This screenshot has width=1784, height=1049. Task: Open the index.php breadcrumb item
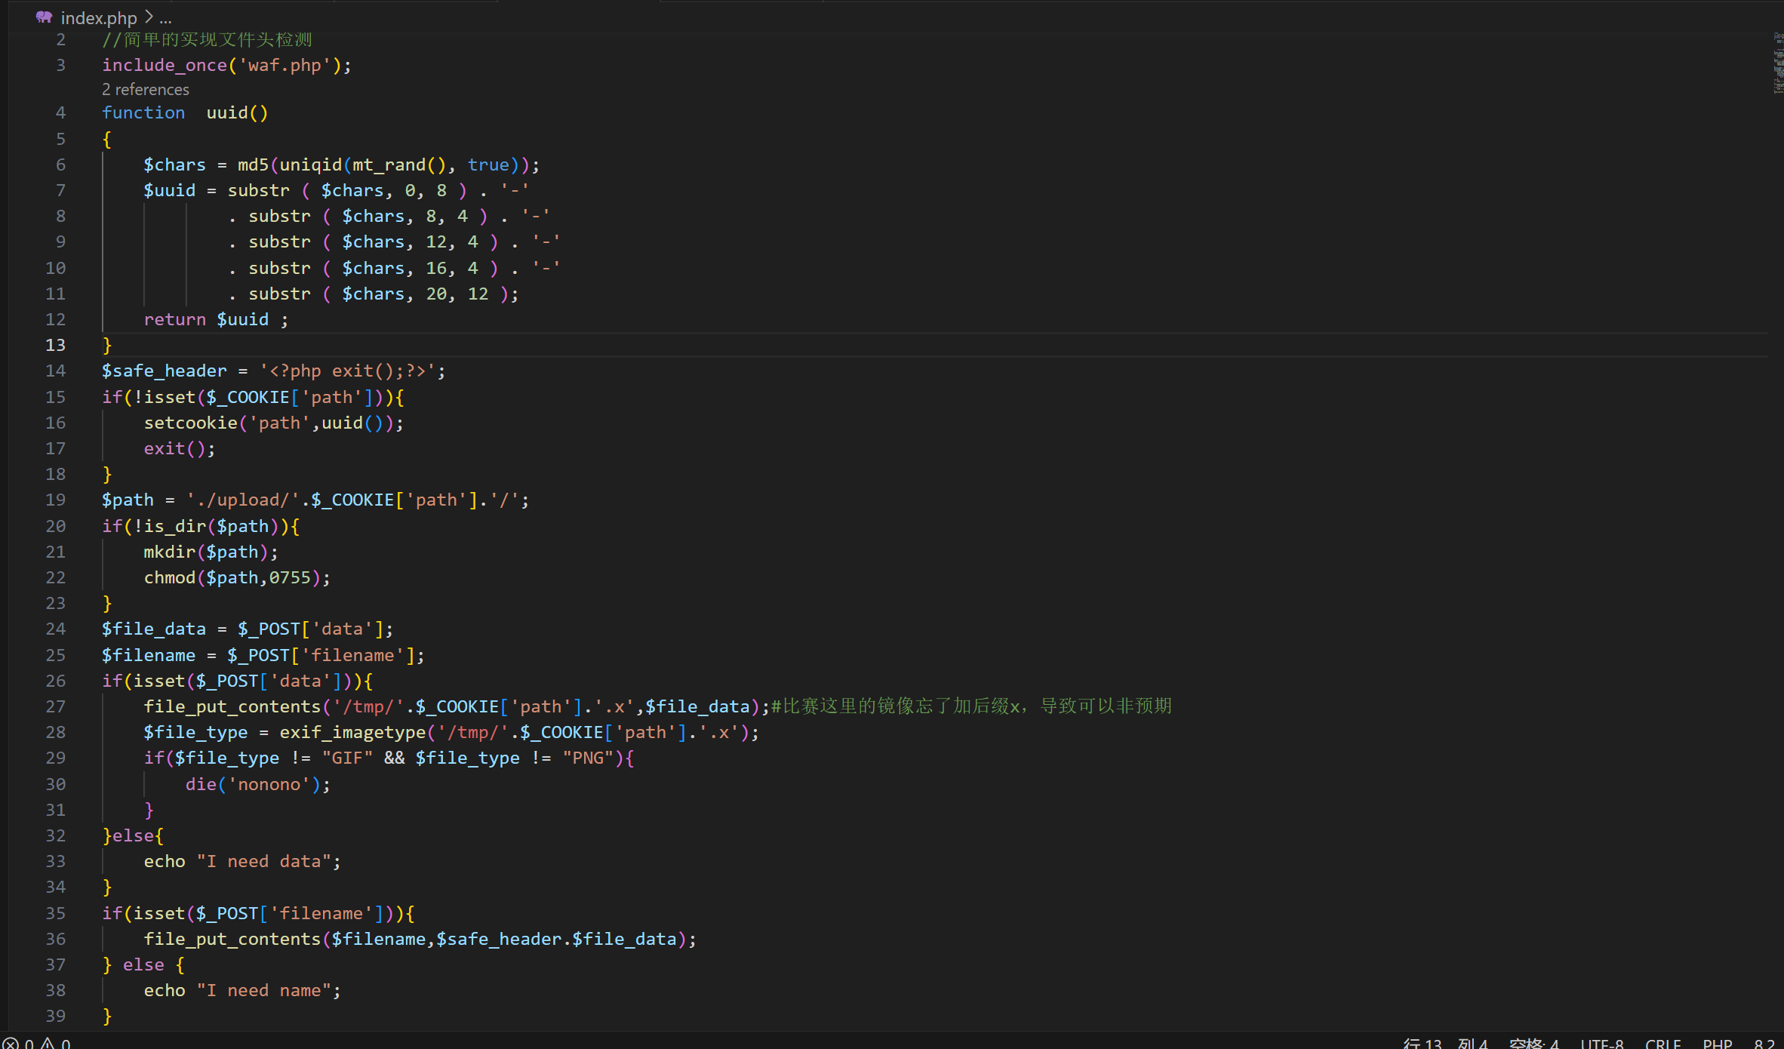point(99,17)
